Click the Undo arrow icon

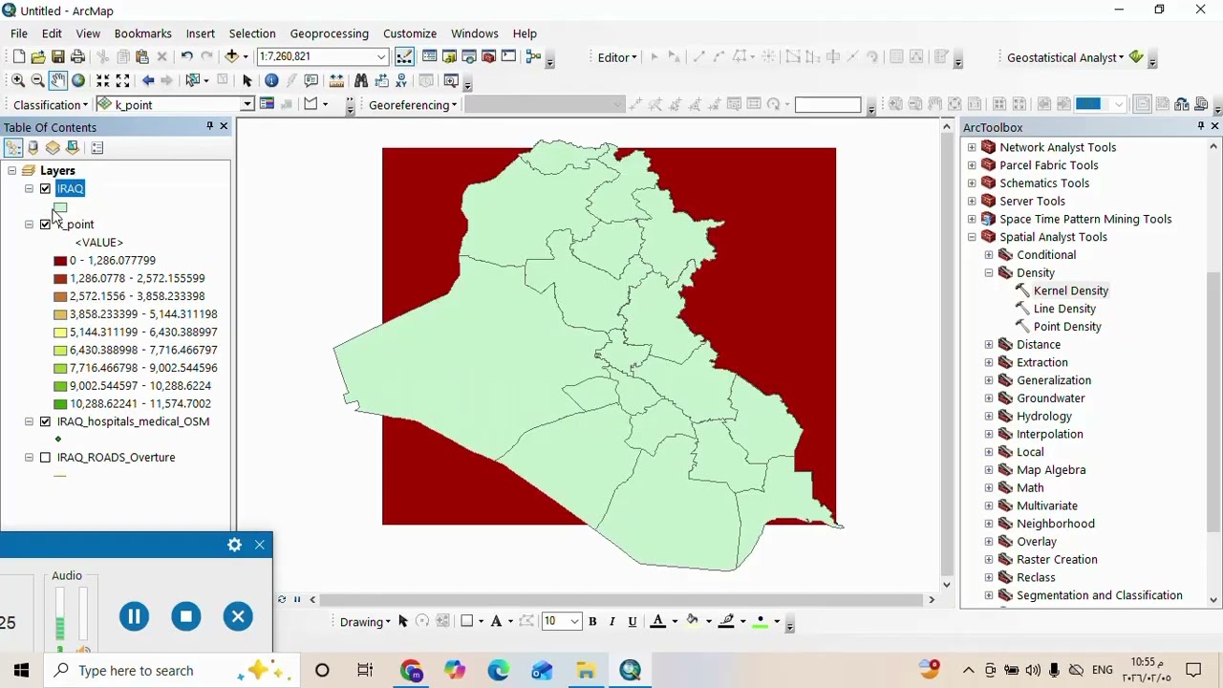click(x=187, y=57)
